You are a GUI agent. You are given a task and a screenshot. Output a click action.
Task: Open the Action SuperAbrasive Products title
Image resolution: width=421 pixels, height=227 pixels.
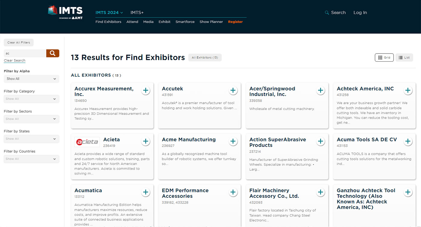click(x=278, y=142)
